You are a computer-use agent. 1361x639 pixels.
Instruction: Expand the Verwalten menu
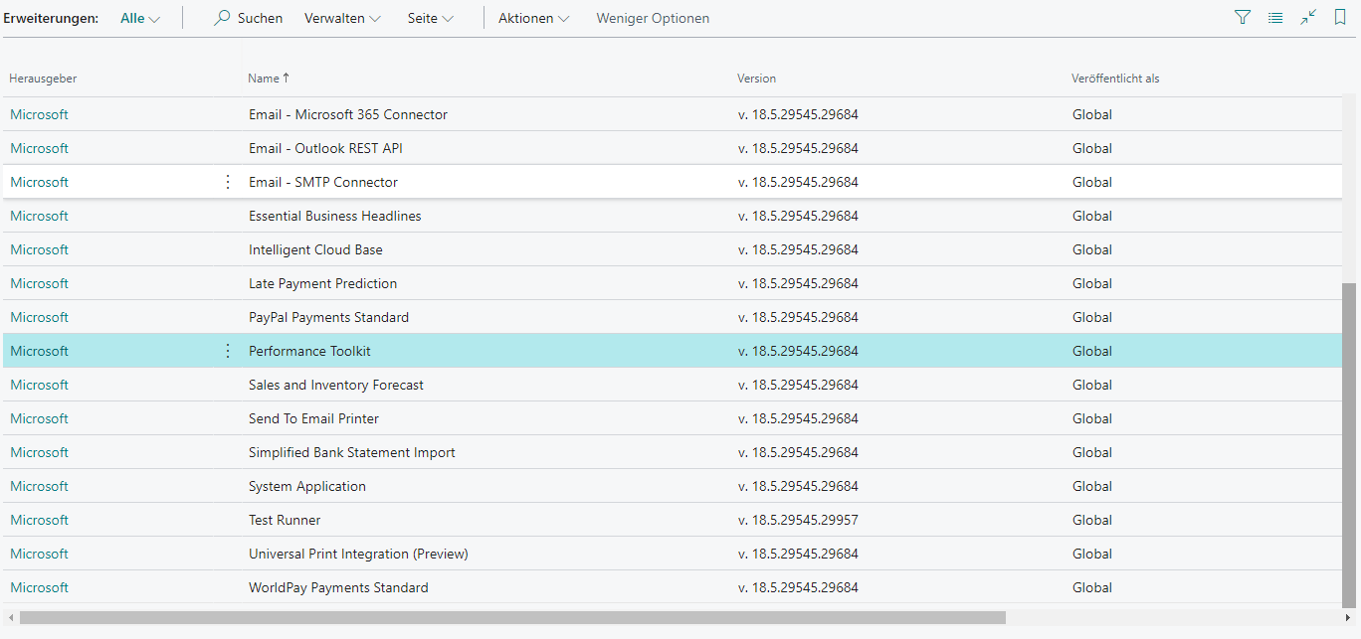point(342,18)
